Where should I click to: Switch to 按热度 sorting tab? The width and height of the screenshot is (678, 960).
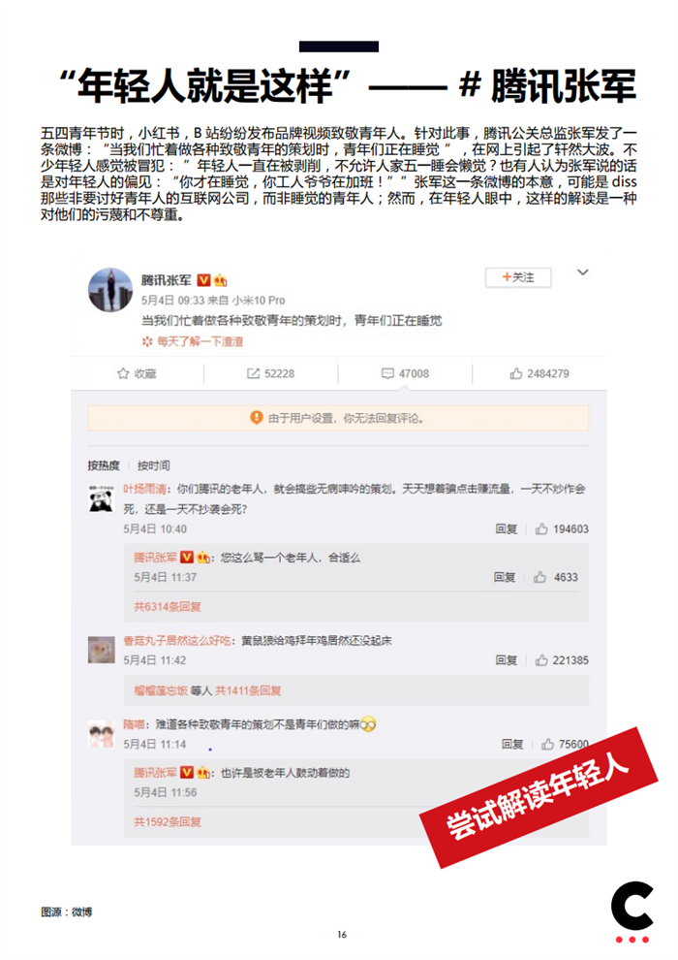[104, 465]
